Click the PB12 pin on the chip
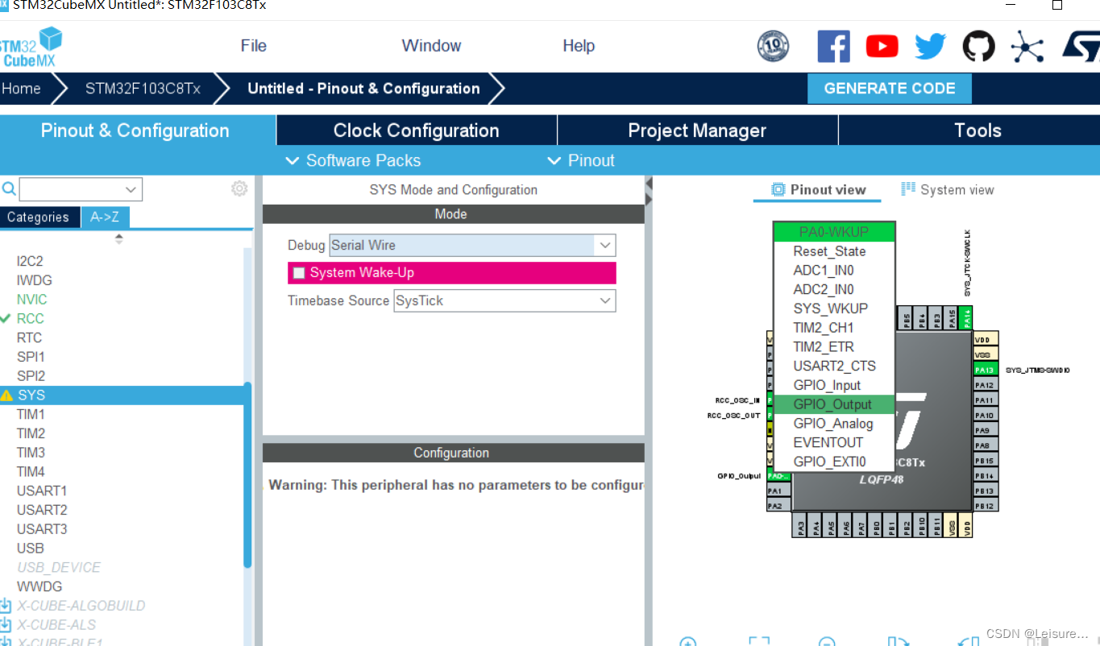 point(986,505)
